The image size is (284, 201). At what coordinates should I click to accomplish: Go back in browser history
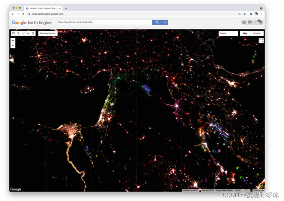click(13, 14)
